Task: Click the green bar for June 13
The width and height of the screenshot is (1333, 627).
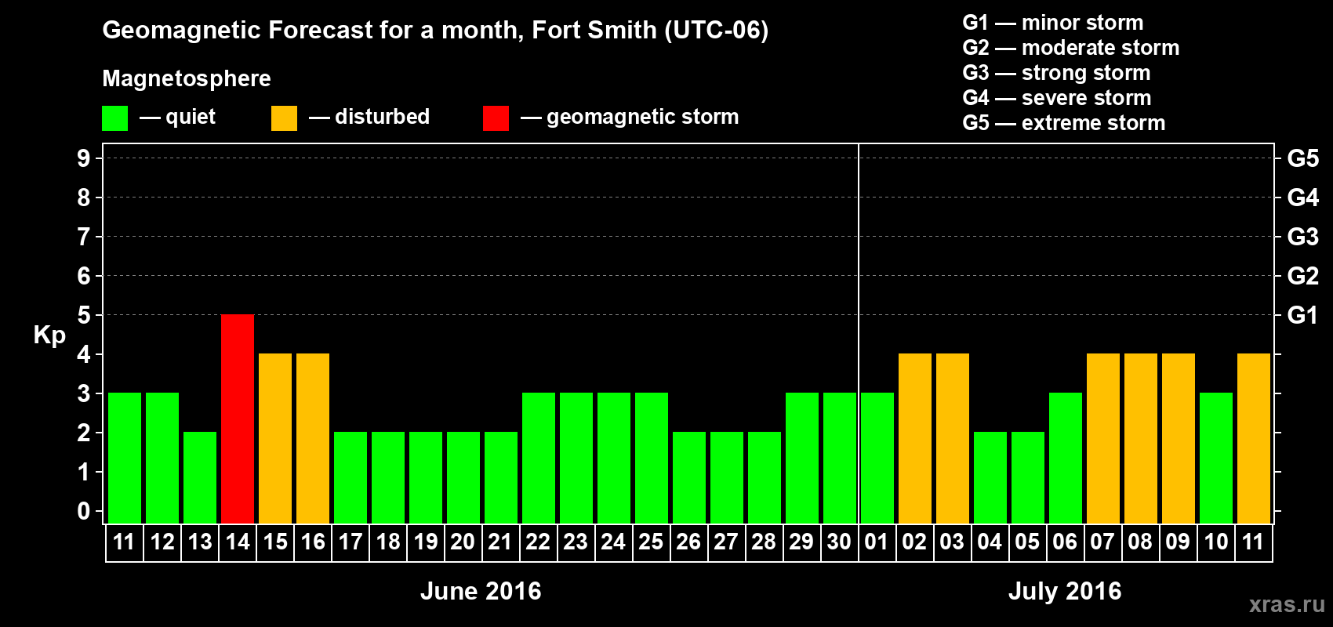Action: point(200,477)
